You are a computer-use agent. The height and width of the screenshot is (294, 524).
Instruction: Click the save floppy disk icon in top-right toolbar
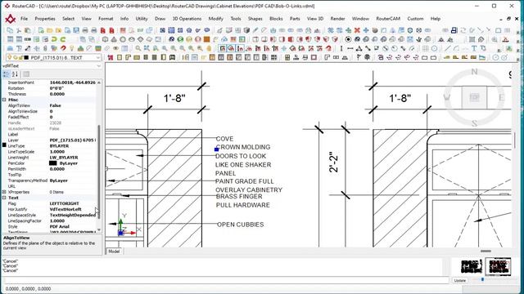[x=454, y=30]
